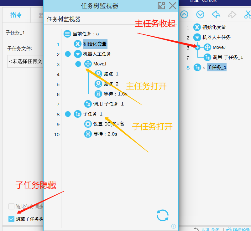This screenshot has width=251, height=231.
Task: Click the redo arrow in toolbar
Action: pyautogui.click(x=232, y=14)
